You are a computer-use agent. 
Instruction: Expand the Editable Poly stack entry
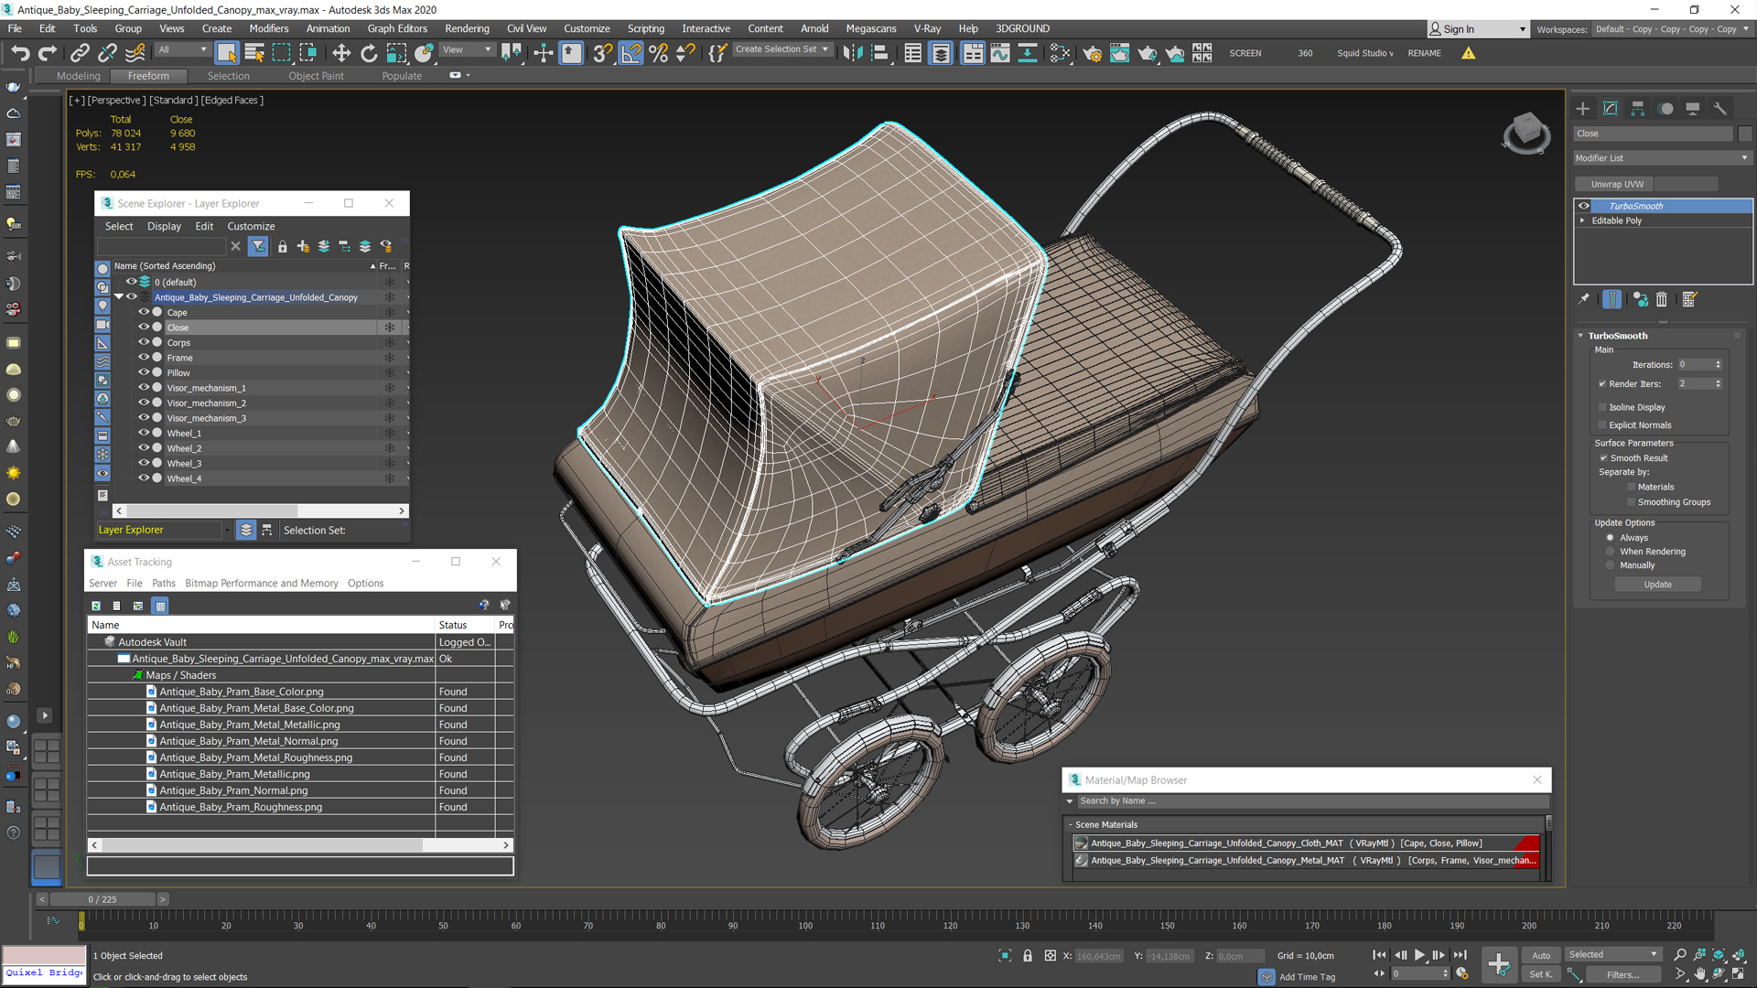(x=1582, y=220)
